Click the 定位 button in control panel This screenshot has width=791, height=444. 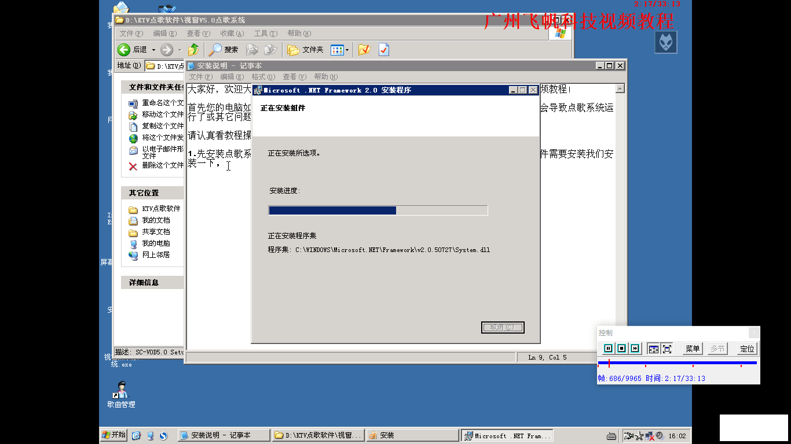(x=748, y=349)
